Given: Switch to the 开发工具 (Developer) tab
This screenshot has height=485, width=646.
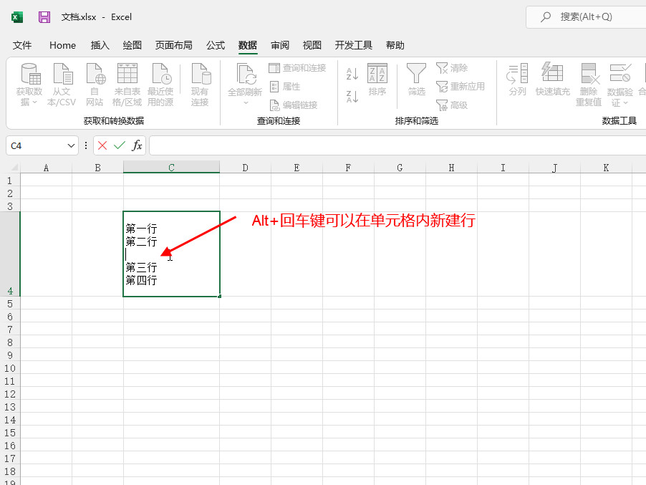Looking at the screenshot, I should (354, 45).
